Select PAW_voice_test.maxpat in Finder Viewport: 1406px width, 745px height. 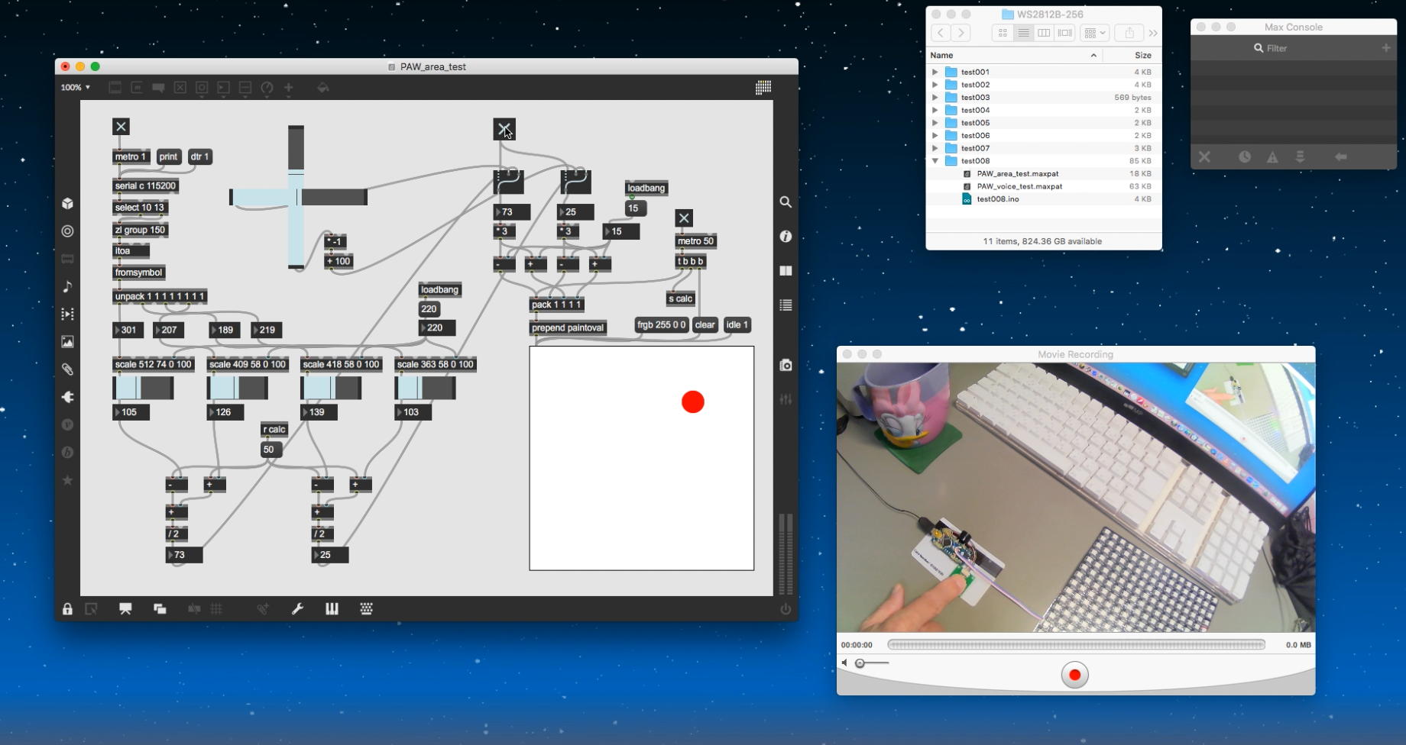(1044, 186)
